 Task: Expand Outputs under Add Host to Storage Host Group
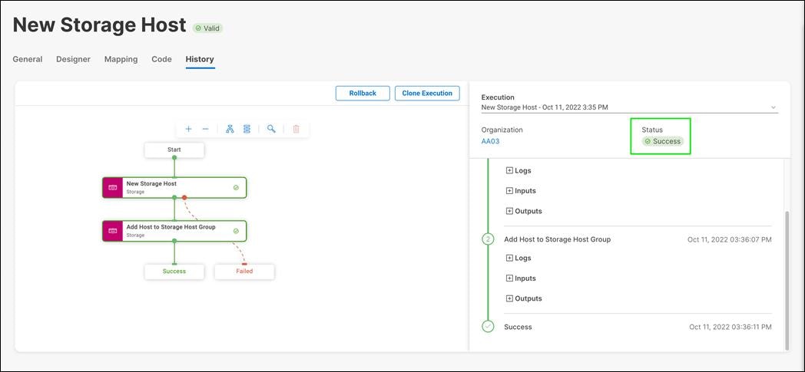click(x=524, y=298)
